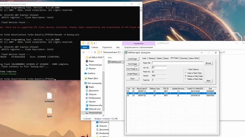Switch to the Insert tab in MMTool
The image size is (245, 137).
(x=144, y=58)
